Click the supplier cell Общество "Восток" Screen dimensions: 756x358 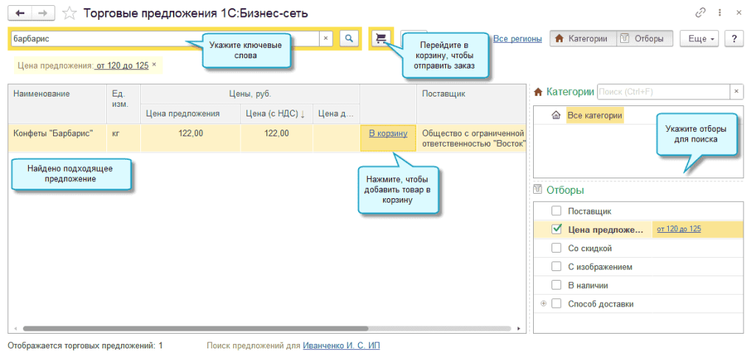click(x=472, y=138)
